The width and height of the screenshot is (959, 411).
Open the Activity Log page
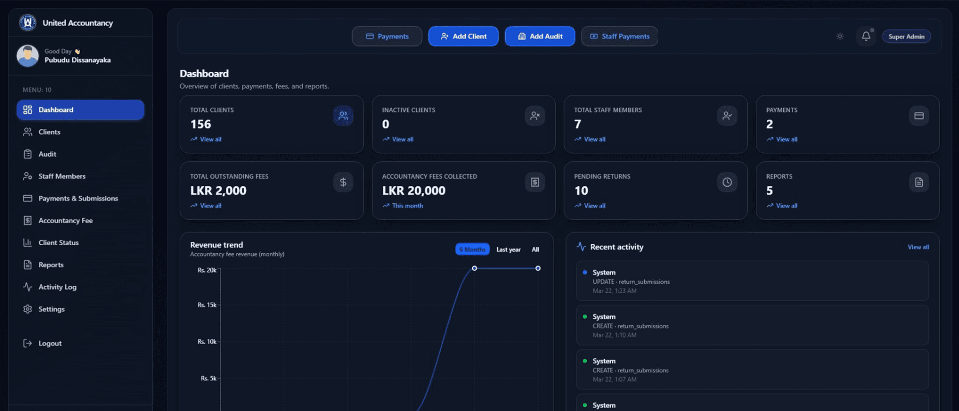57,287
